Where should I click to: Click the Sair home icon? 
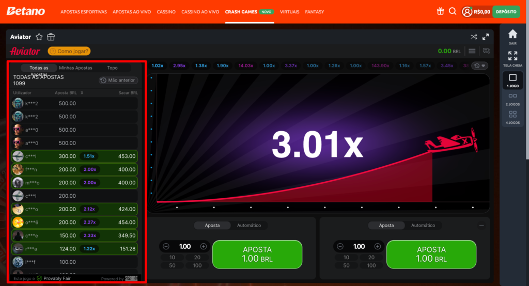pos(513,37)
